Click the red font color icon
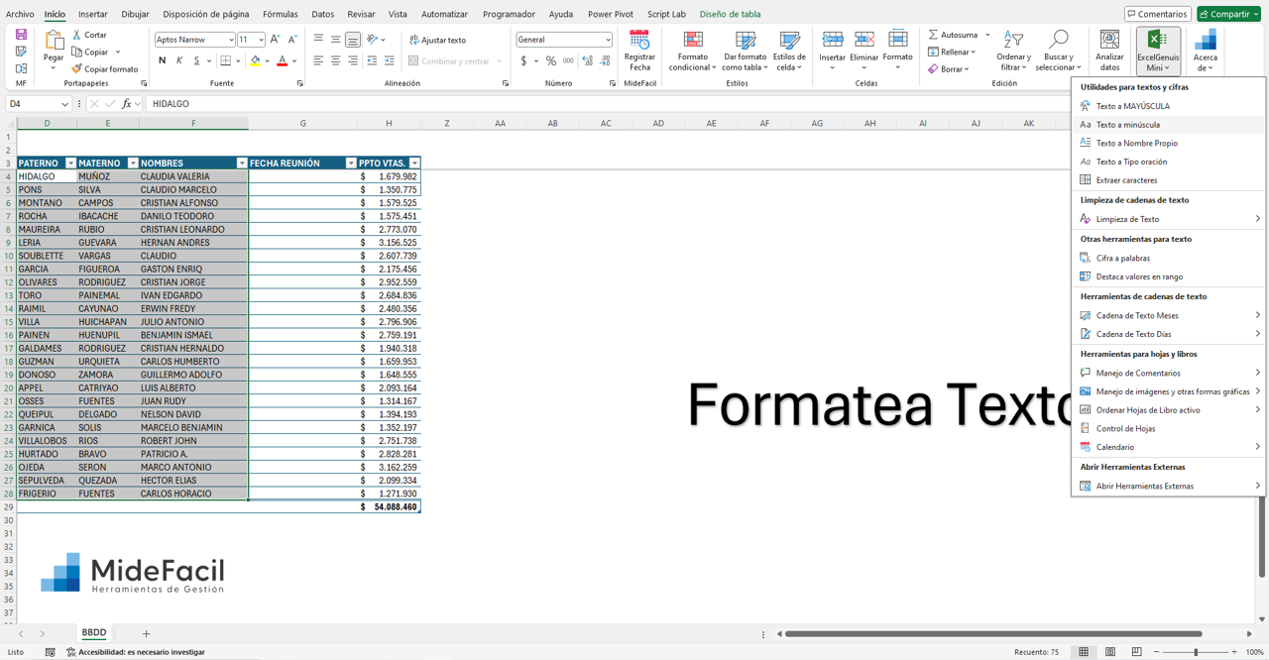The width and height of the screenshot is (1269, 660). tap(282, 60)
